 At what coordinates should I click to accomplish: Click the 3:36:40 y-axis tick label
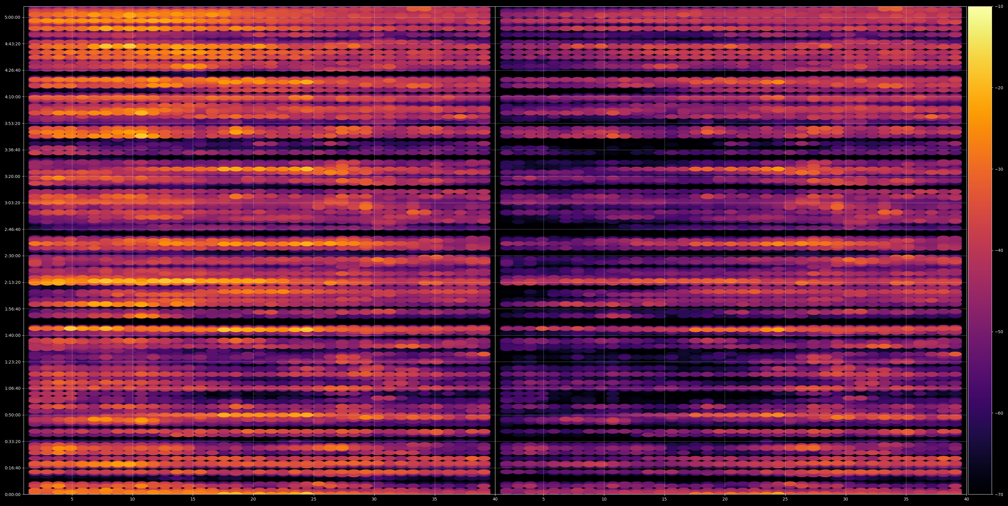(12, 150)
